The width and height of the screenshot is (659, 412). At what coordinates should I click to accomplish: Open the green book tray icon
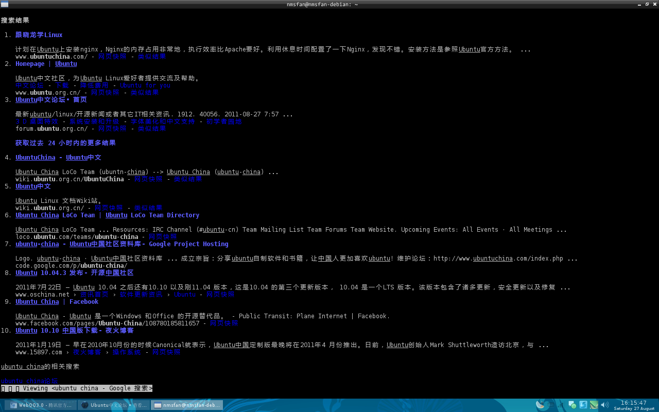594,405
